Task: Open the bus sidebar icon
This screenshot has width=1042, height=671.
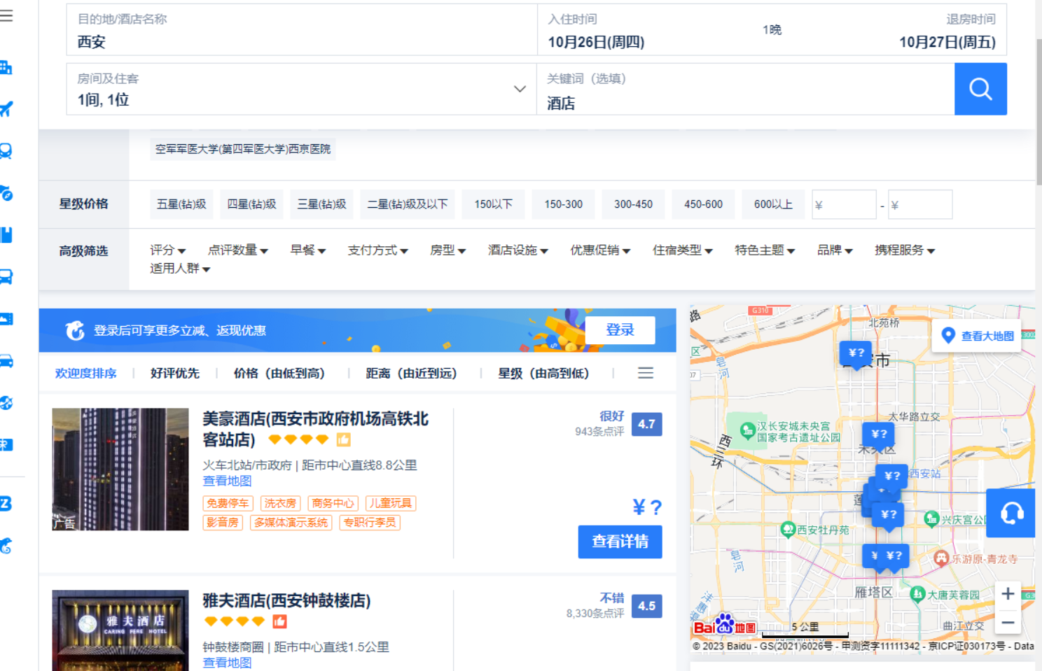Action: point(6,277)
